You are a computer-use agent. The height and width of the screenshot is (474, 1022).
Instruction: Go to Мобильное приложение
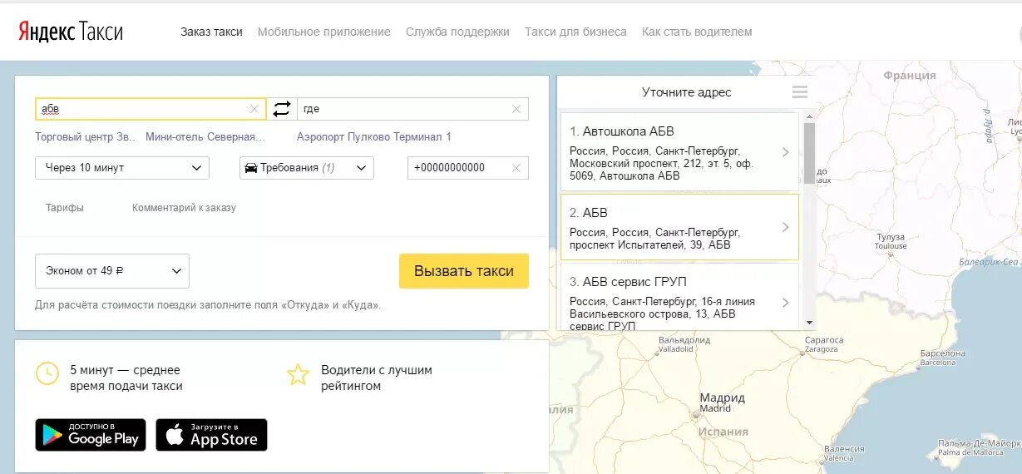coord(323,32)
